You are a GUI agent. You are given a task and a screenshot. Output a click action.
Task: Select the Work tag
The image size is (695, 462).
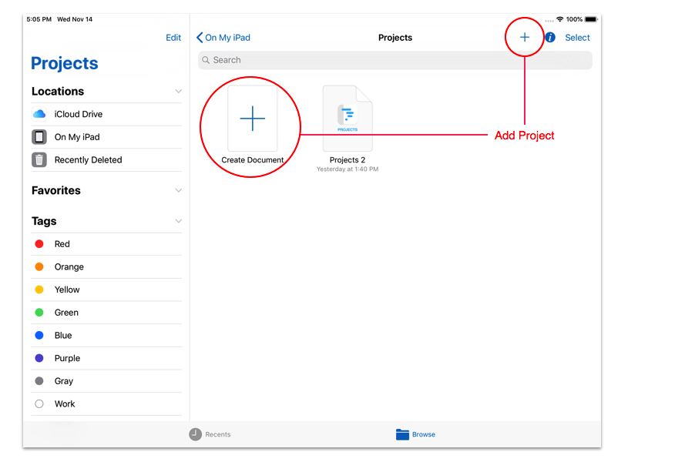(65, 403)
